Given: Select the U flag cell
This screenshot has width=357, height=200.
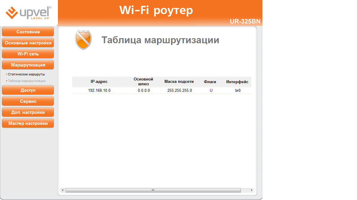Looking at the screenshot, I should click(x=211, y=90).
